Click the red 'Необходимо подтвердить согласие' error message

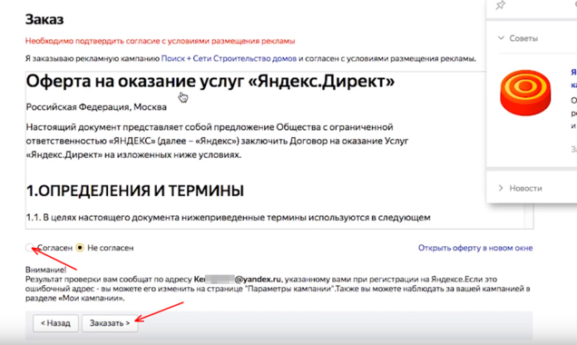tap(160, 41)
